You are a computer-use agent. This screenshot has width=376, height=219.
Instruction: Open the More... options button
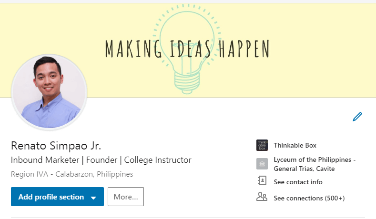coord(126,197)
